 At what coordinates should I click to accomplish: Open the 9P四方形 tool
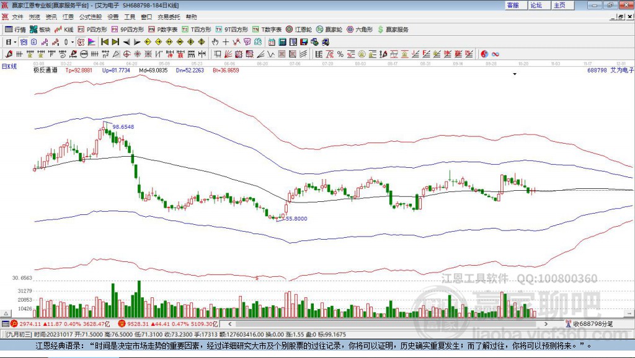128,30
